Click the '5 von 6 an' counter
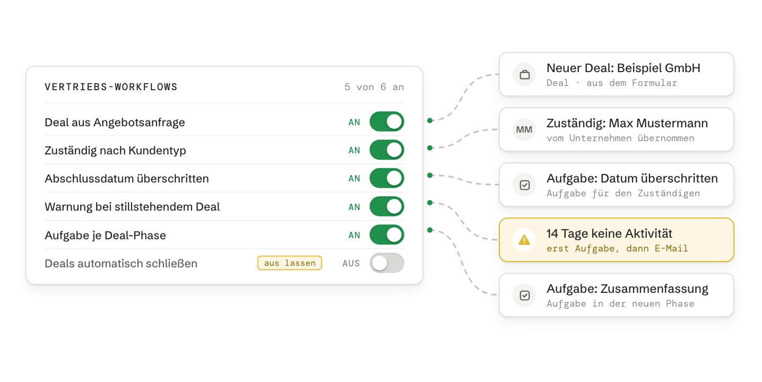 [x=374, y=87]
